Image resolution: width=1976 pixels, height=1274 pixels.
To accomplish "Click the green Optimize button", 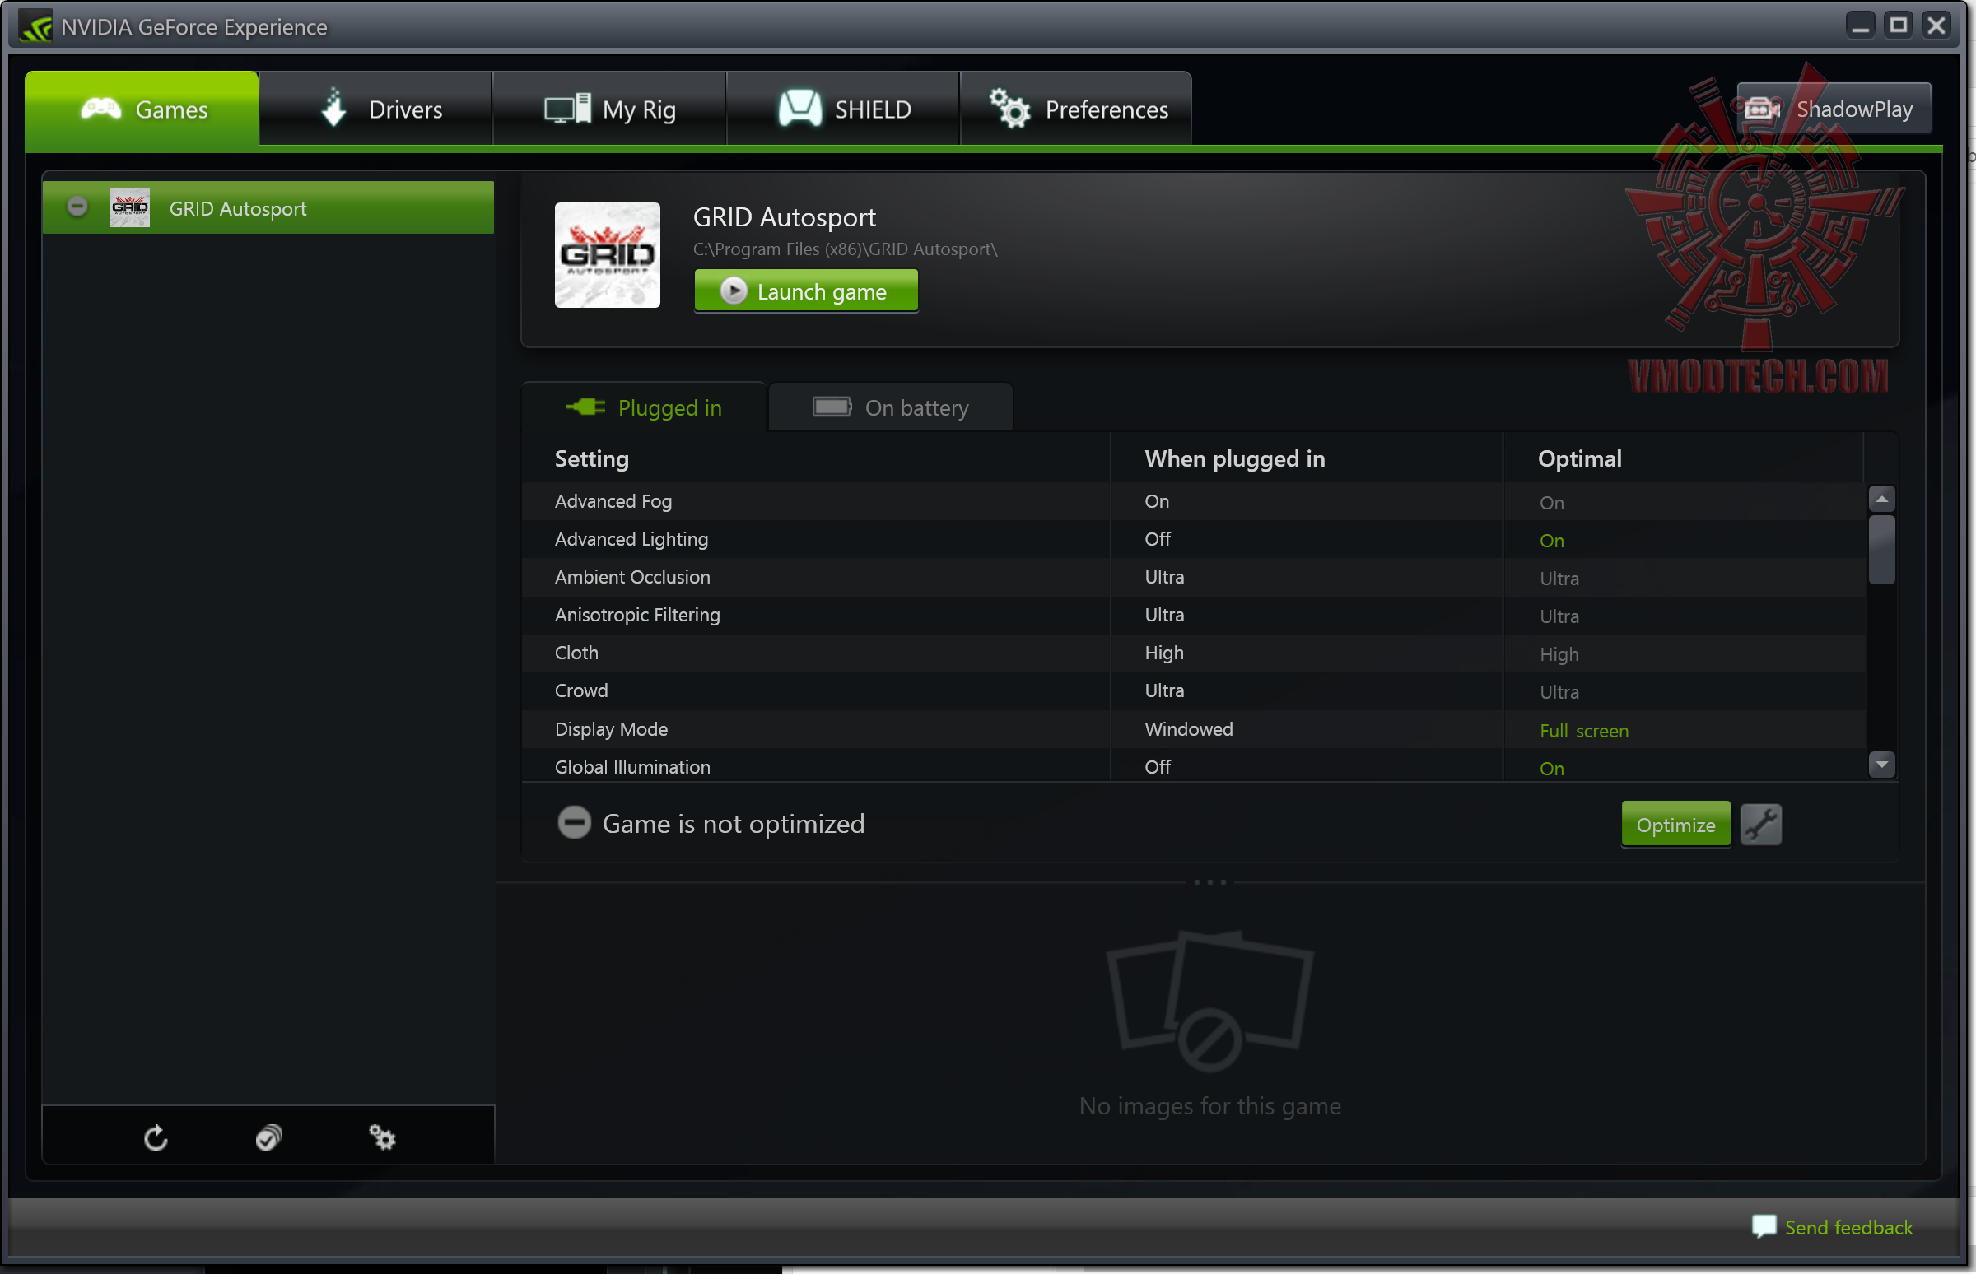I will click(x=1675, y=825).
